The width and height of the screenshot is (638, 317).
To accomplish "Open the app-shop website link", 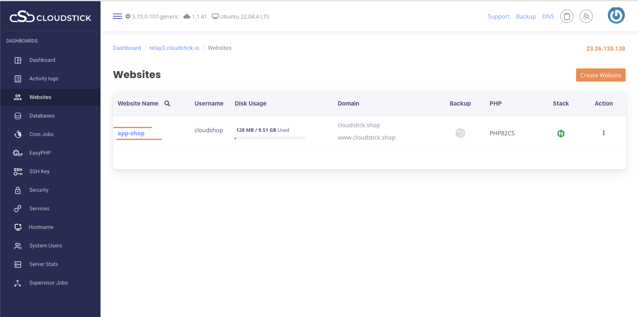I will (x=131, y=133).
